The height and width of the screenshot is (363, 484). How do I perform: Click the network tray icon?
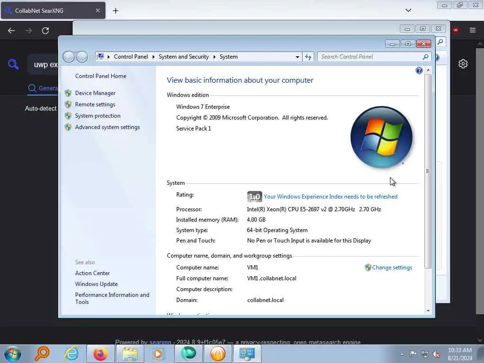point(425,354)
